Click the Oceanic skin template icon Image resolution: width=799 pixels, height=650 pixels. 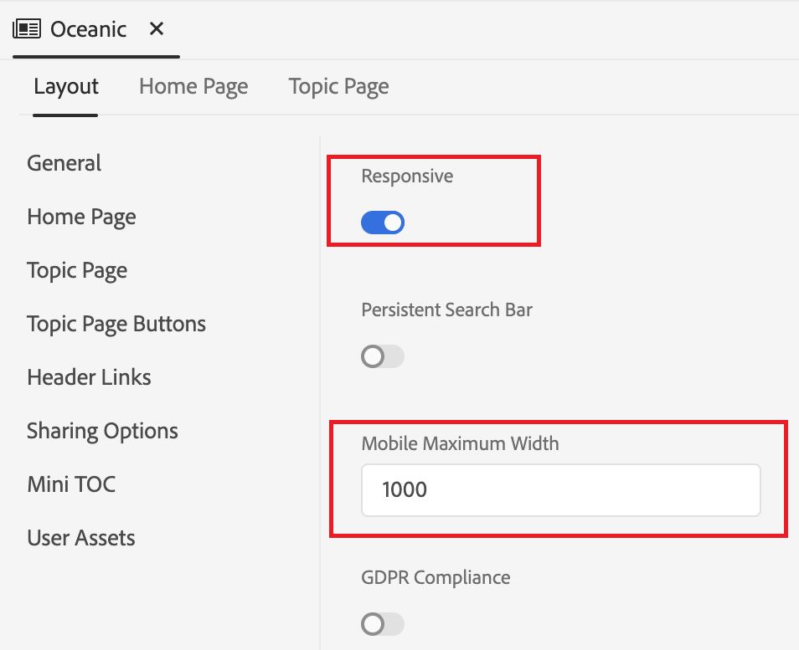[27, 29]
